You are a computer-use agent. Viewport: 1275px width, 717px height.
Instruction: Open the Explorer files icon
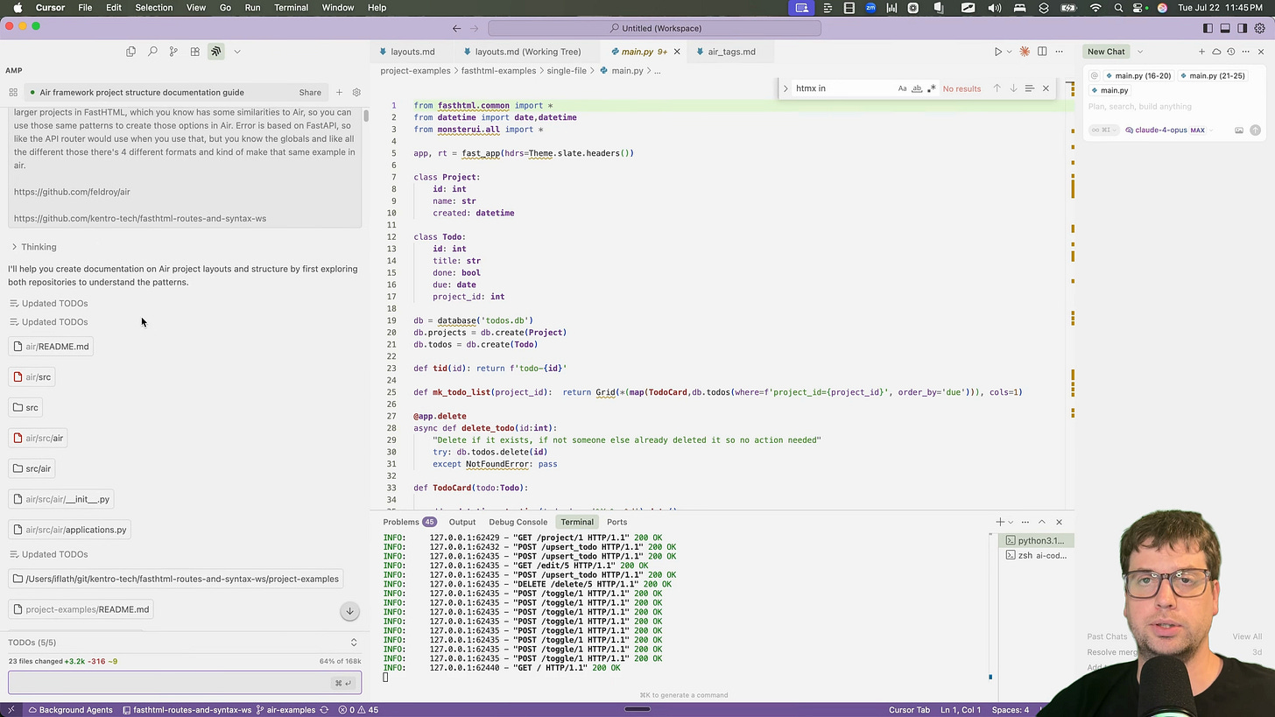click(131, 52)
